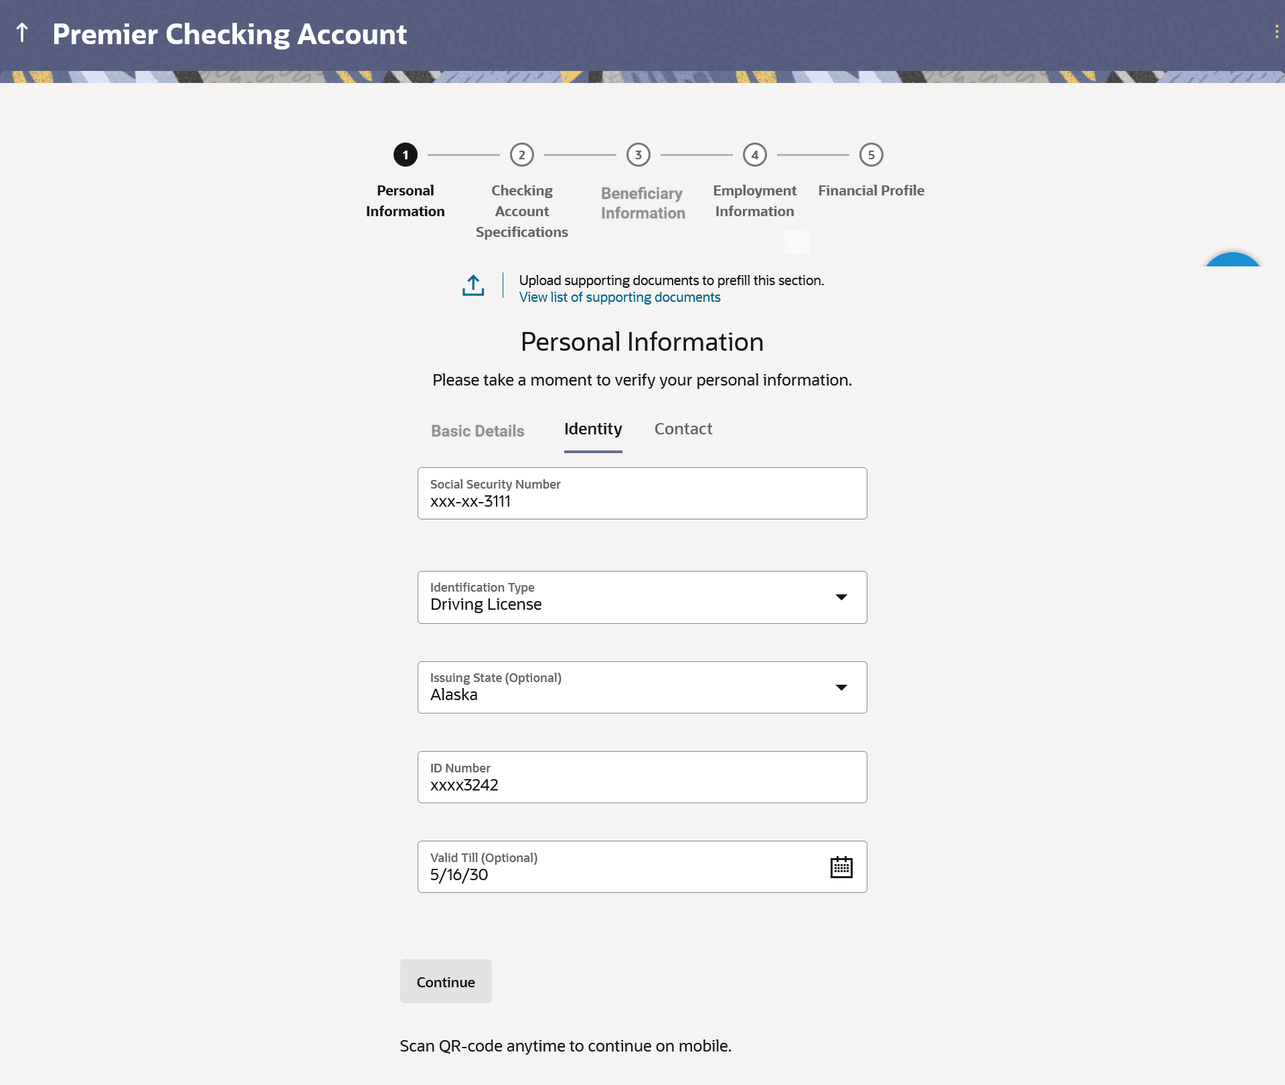Open Driving License selection field
Image resolution: width=1285 pixels, height=1085 pixels.
click(622, 598)
